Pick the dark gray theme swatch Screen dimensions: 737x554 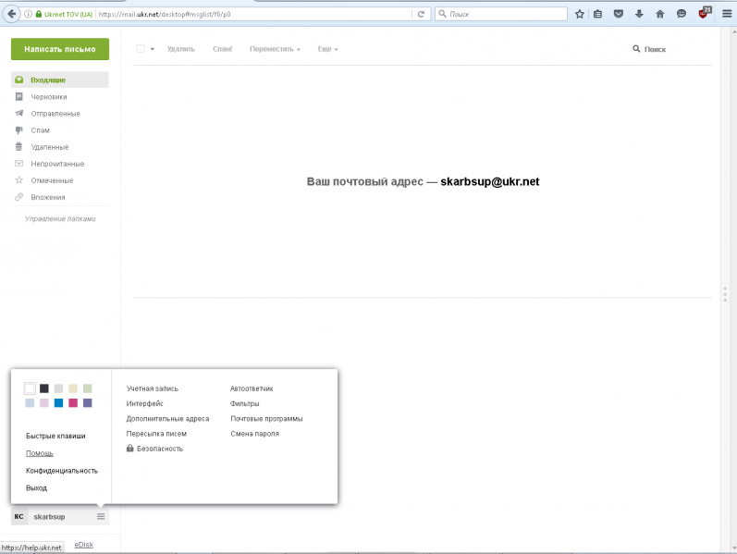pyautogui.click(x=43, y=388)
